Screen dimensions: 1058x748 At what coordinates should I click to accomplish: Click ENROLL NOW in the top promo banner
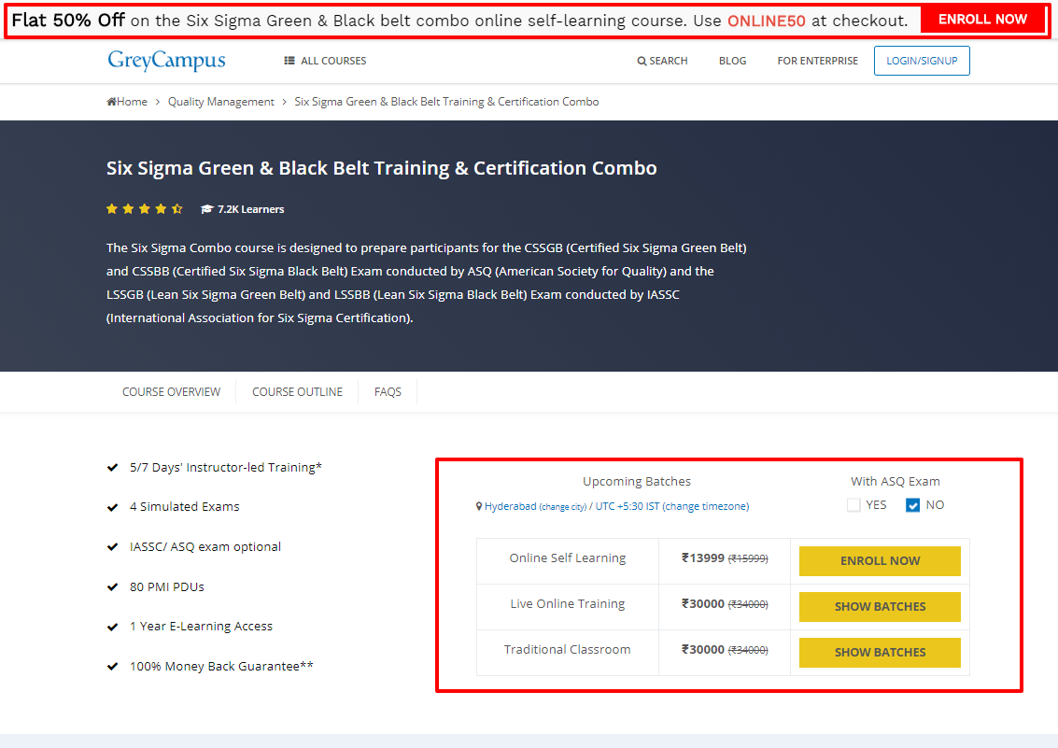pos(982,20)
